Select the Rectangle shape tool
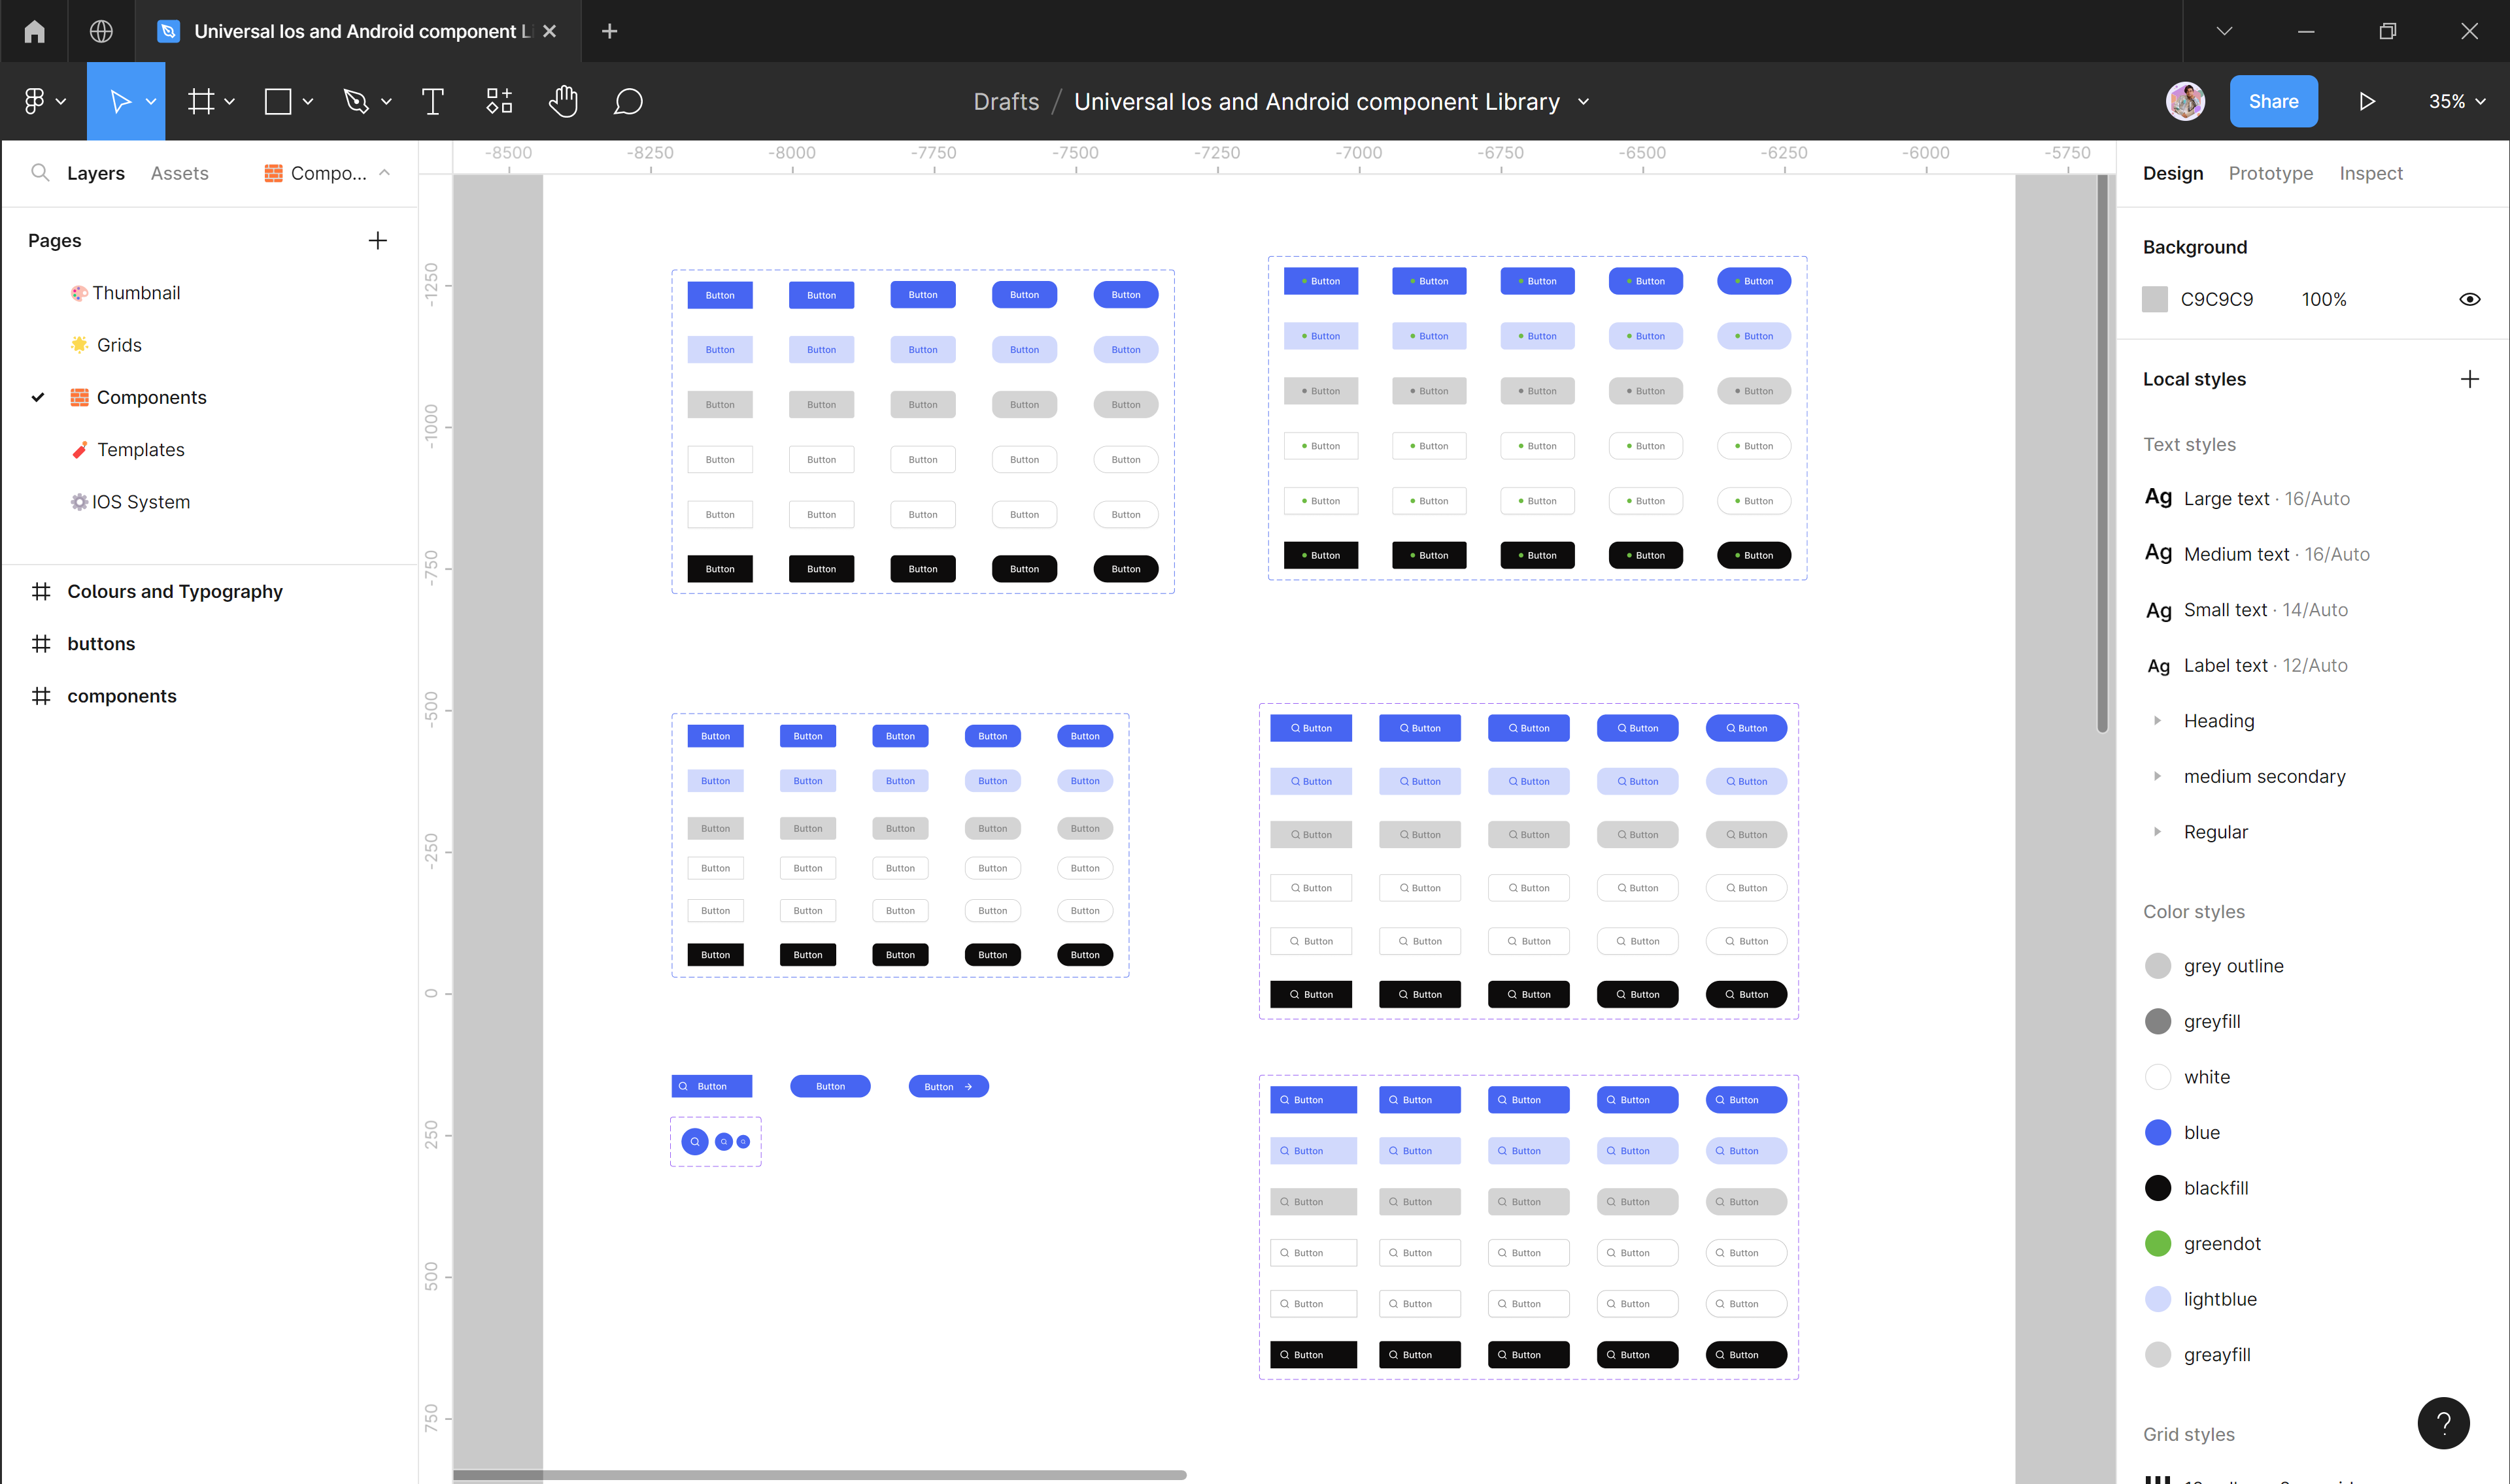 [278, 101]
